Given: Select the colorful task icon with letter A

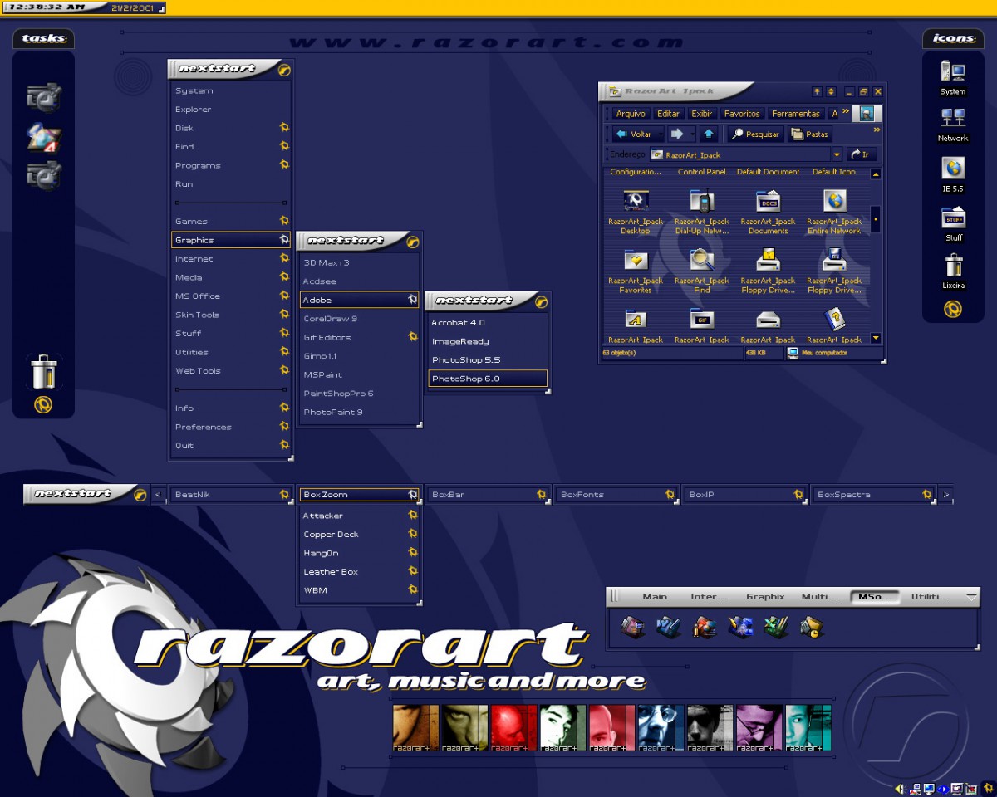Looking at the screenshot, I should click(43, 138).
